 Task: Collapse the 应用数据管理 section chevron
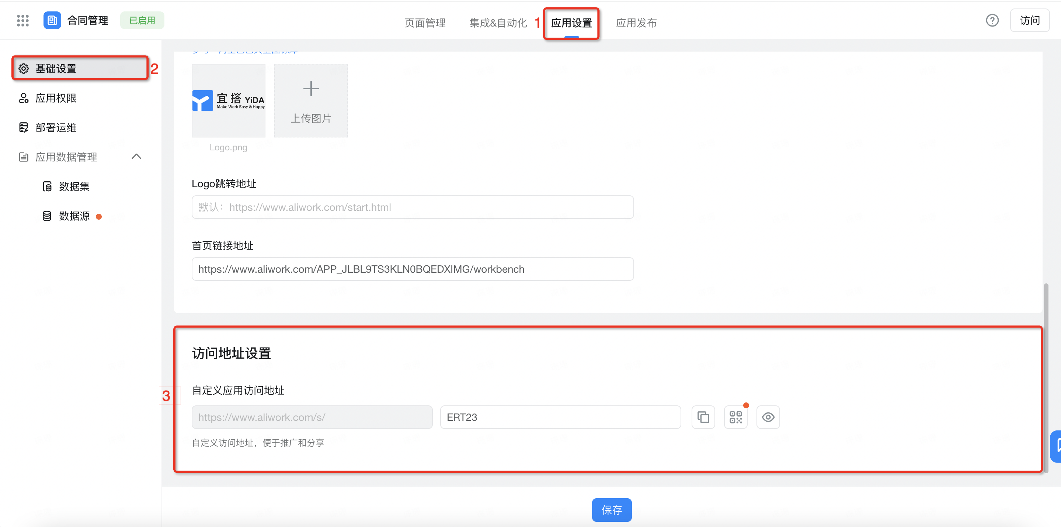(136, 157)
